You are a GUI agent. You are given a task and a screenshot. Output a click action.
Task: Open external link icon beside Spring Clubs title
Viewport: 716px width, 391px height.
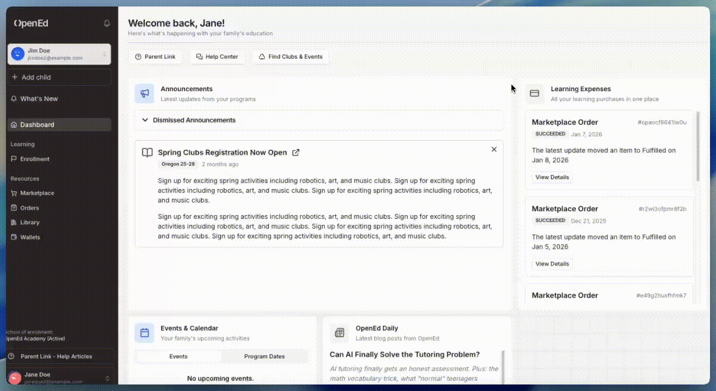pos(296,153)
